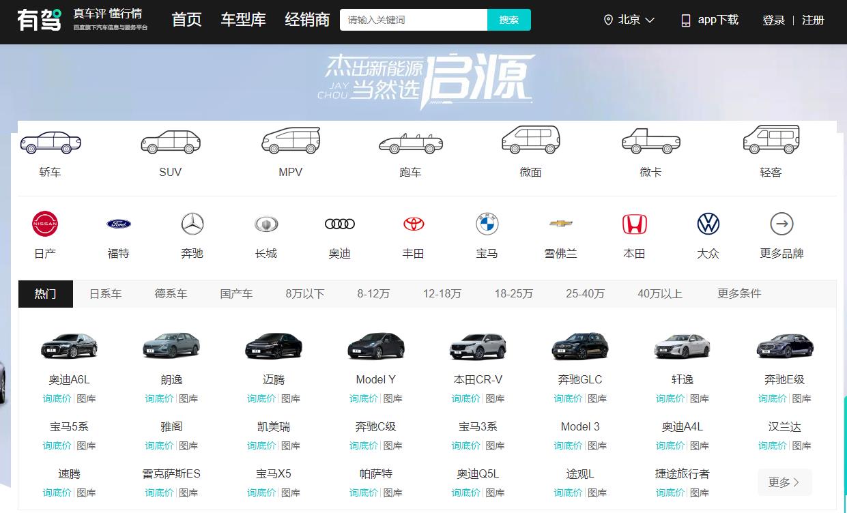This screenshot has width=847, height=513.
Task: Open 车型库 in top navigation
Action: pyautogui.click(x=244, y=20)
